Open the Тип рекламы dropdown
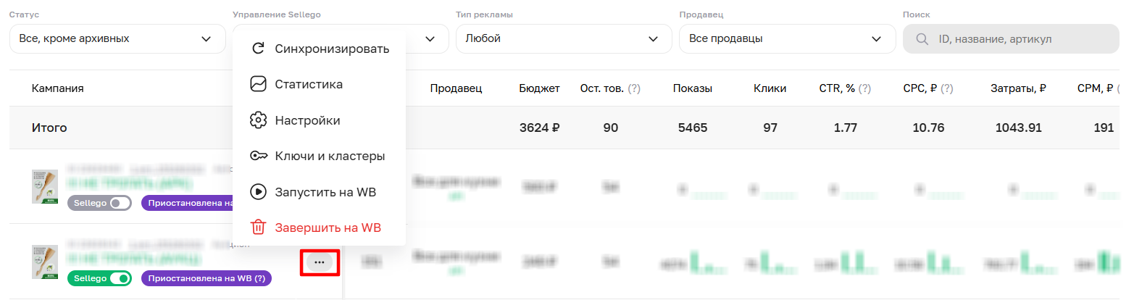 pos(564,38)
